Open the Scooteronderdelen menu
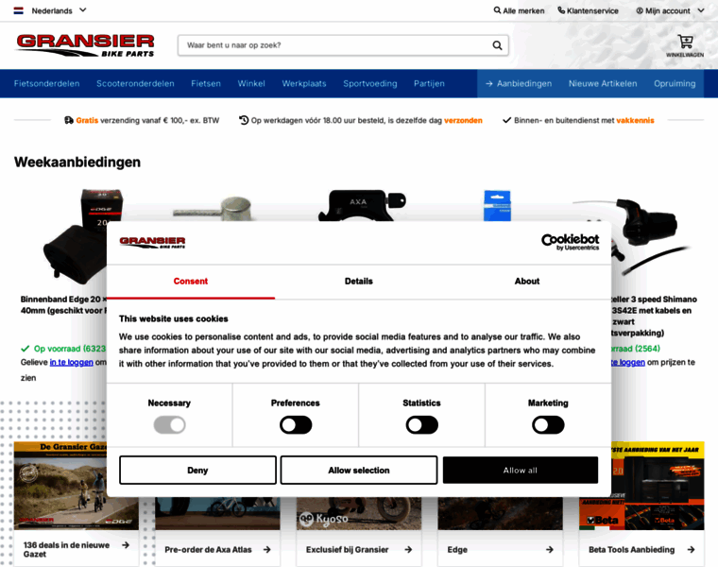718x567 pixels. tap(135, 83)
